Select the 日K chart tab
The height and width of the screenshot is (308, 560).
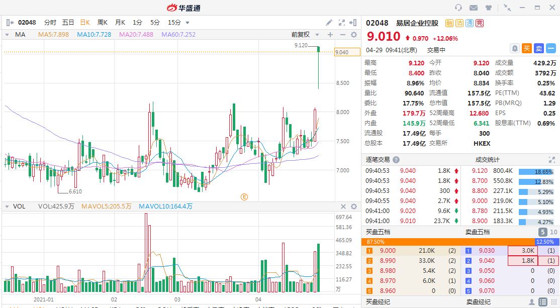tap(85, 23)
